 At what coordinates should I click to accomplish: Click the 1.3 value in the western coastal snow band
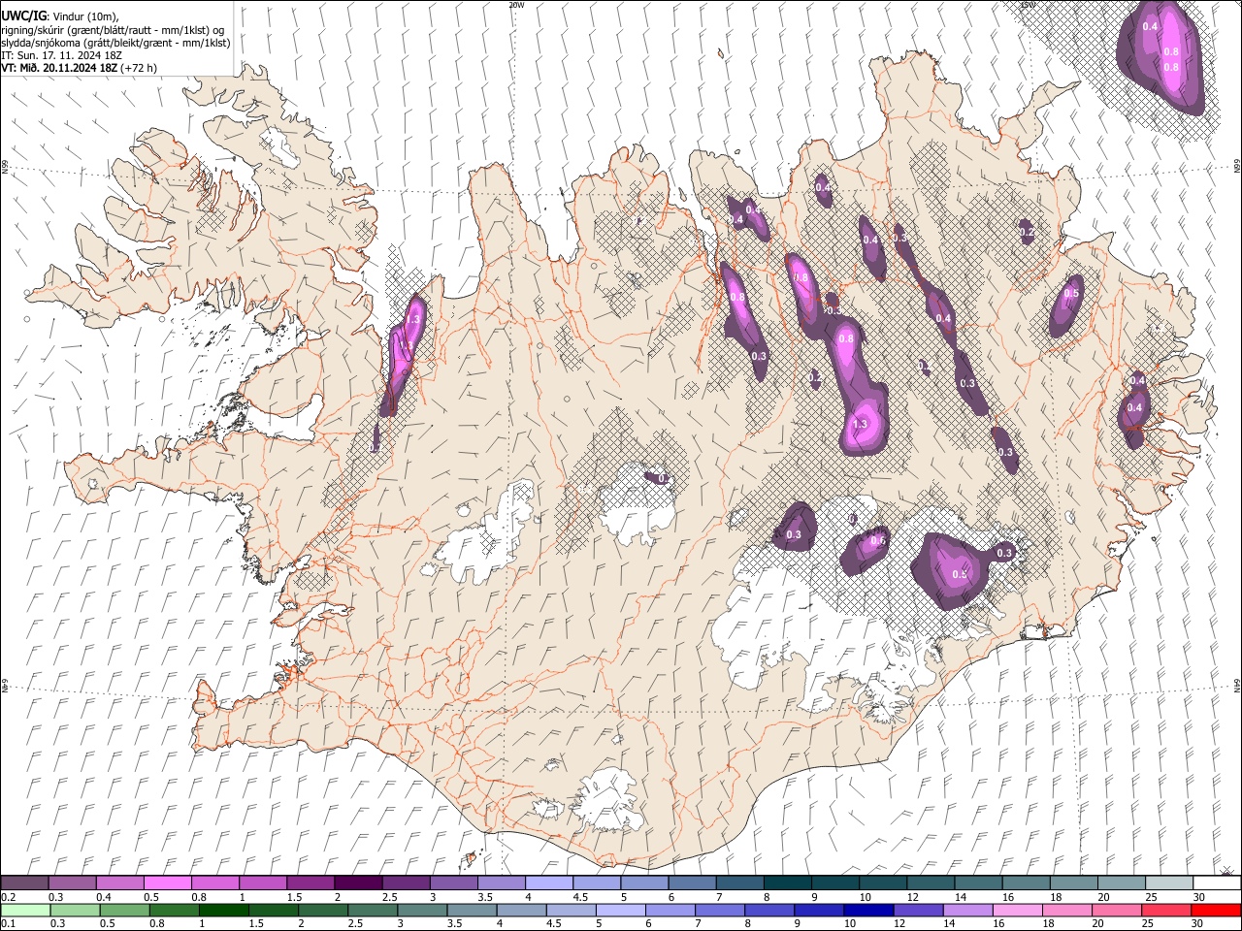[413, 319]
